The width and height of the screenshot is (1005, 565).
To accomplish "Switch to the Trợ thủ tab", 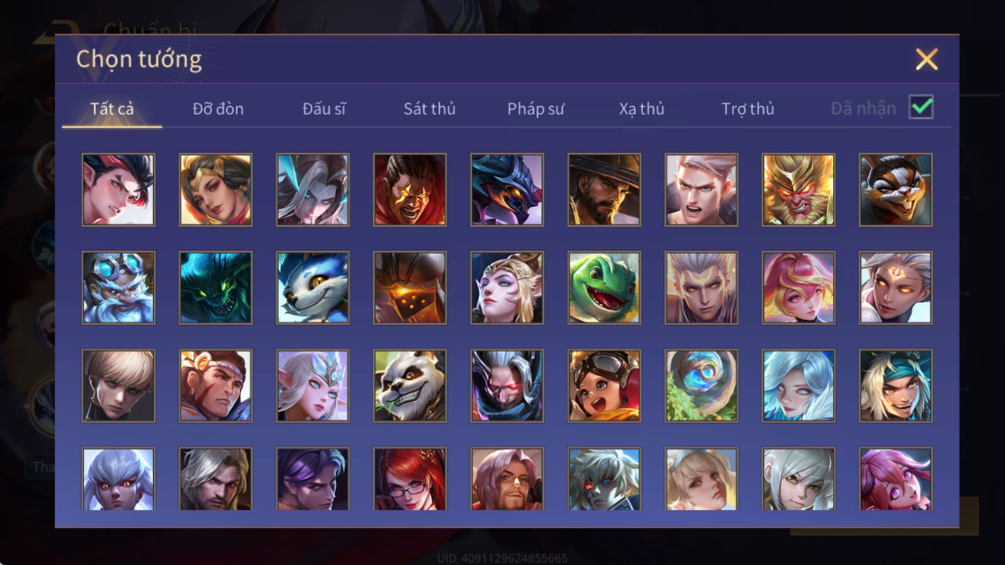I will (x=747, y=109).
